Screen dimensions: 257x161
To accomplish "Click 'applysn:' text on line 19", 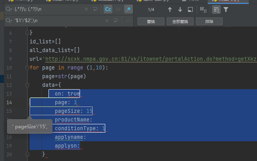I will tap(67, 146).
